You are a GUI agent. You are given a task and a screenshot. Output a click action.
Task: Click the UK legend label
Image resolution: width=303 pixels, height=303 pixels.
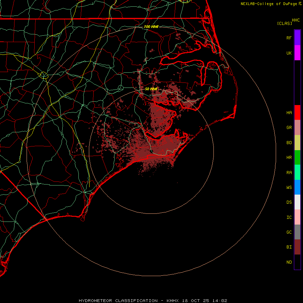click(x=289, y=53)
